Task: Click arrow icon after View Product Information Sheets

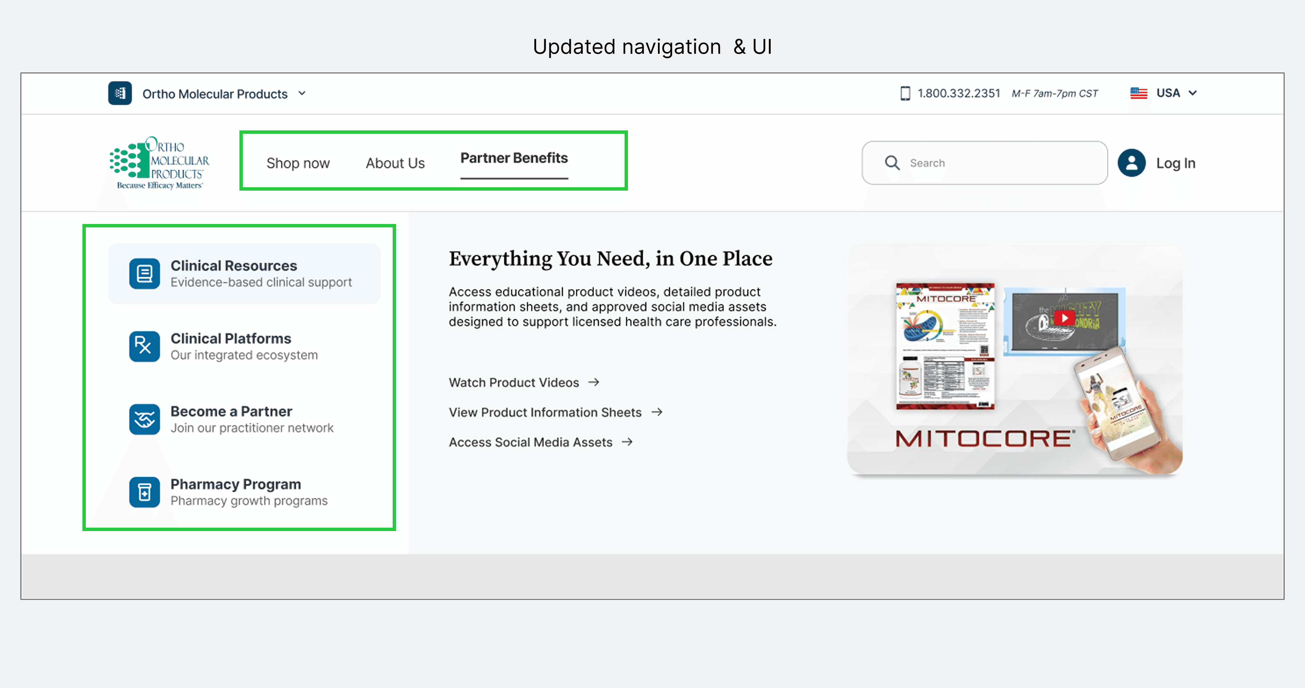Action: [x=657, y=412]
